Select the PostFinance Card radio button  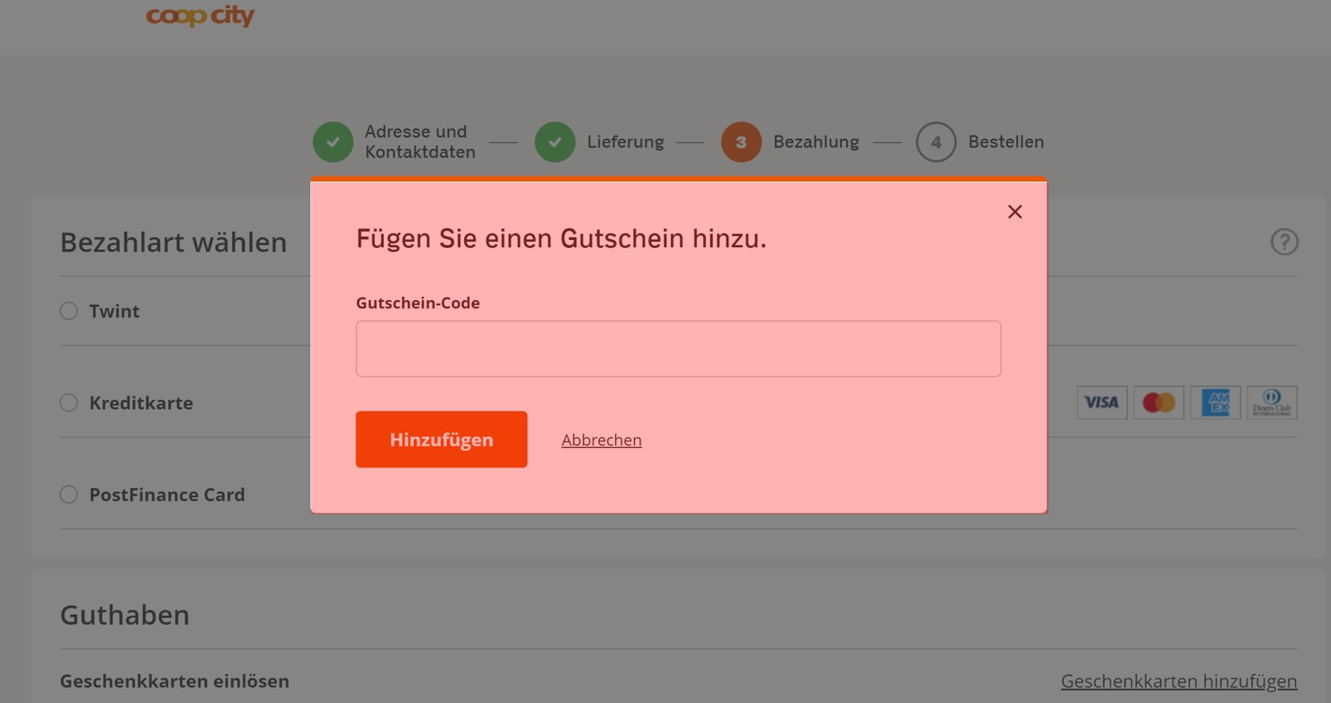click(x=68, y=494)
